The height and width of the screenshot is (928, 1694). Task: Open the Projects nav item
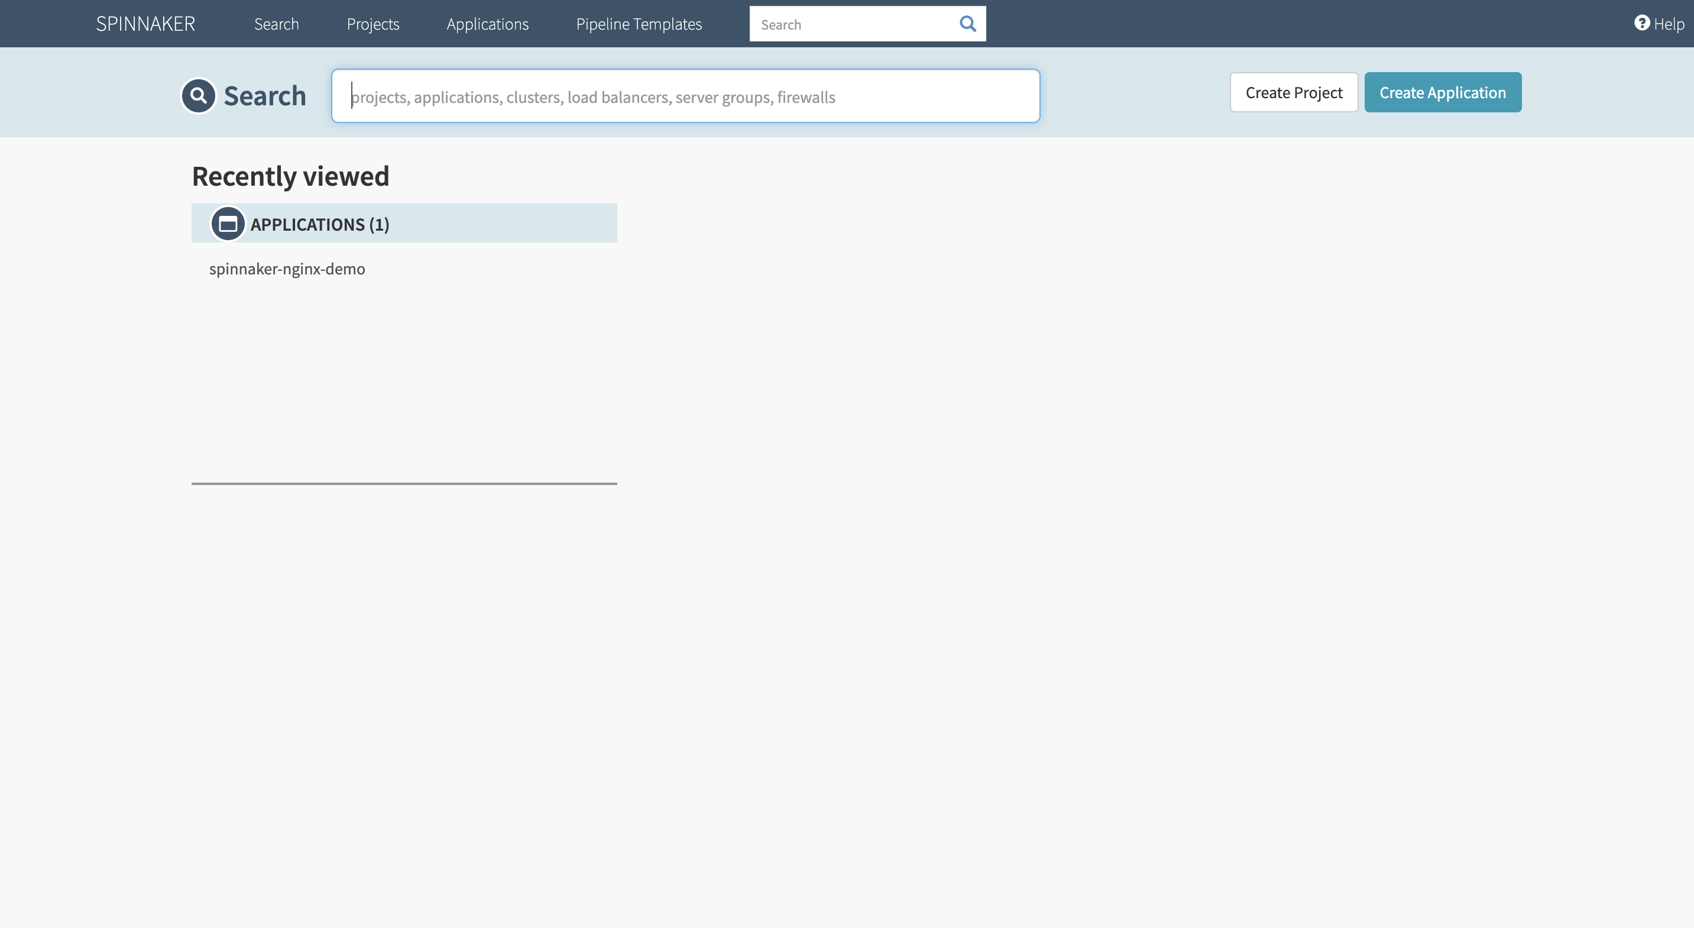(373, 24)
